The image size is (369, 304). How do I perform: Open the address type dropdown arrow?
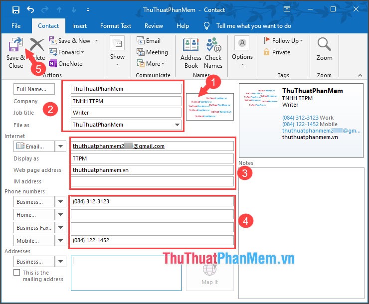pyautogui.click(x=60, y=262)
